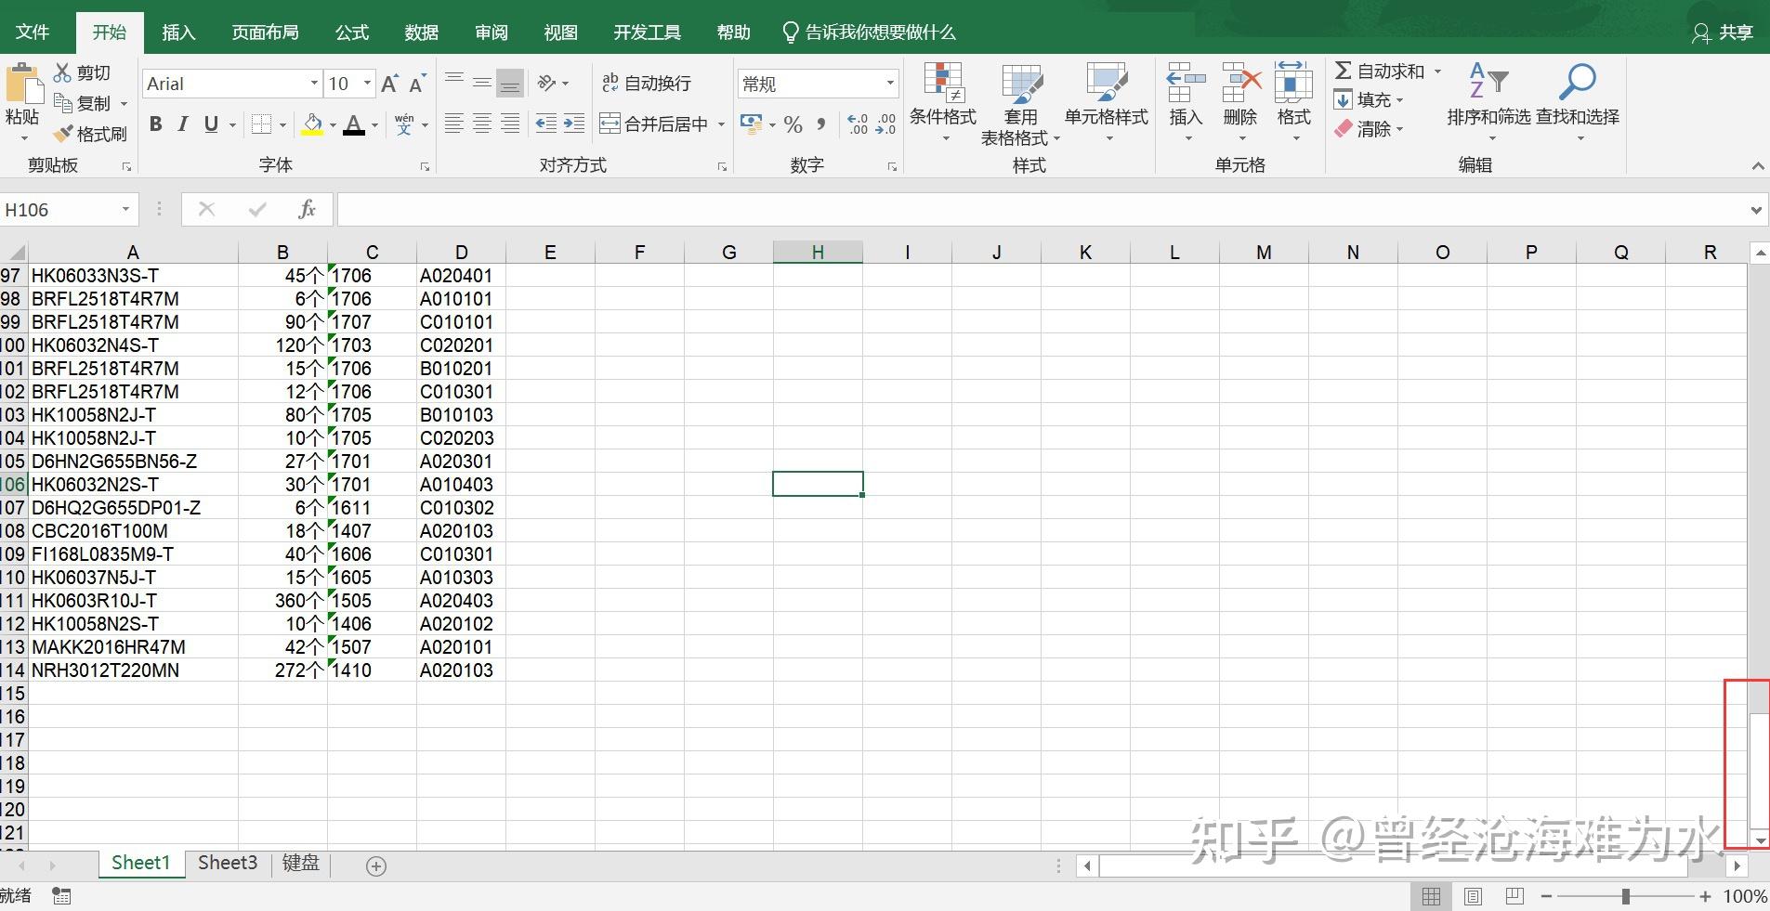Viewport: 1770px width, 911px height.
Task: Open the alignment settings dialog launcher
Action: pos(722,167)
